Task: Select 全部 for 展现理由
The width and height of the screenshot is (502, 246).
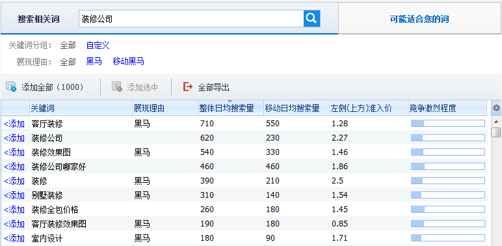Action: pyautogui.click(x=68, y=61)
